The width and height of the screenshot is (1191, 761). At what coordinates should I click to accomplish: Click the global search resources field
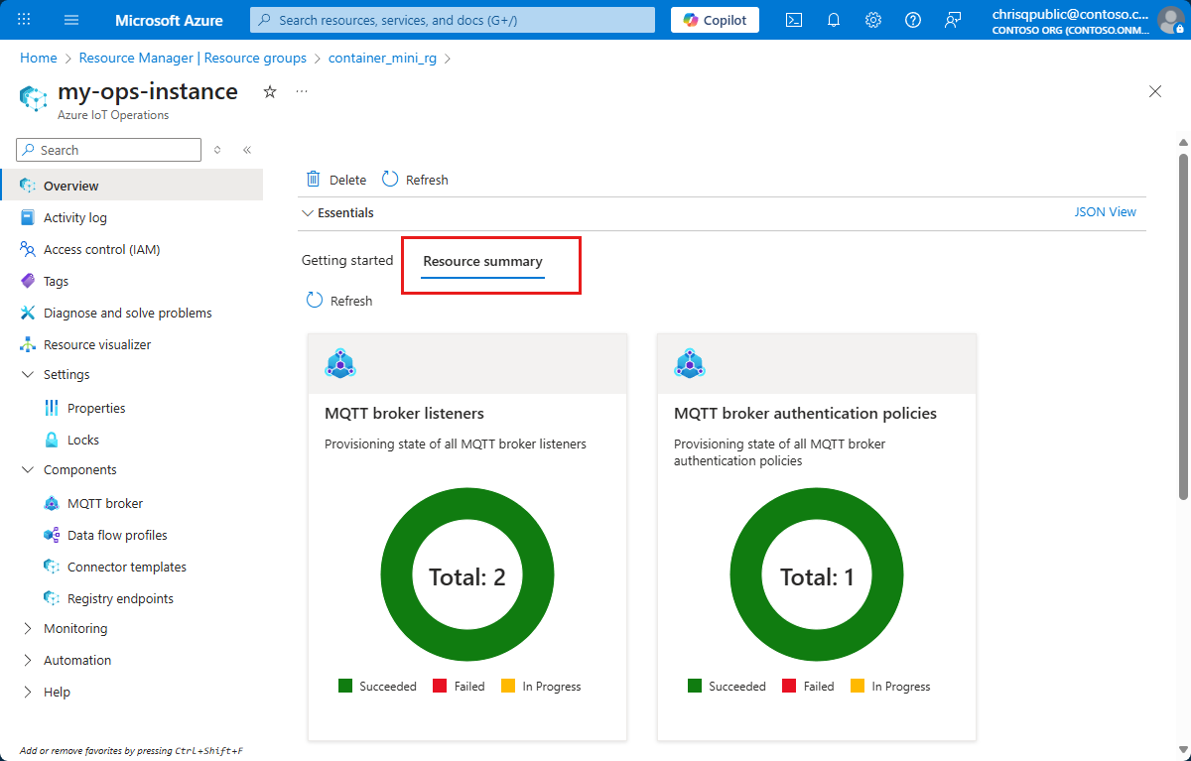453,20
